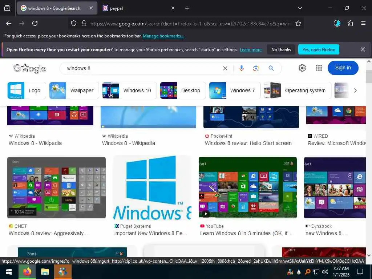Go back to previous page
The height and width of the screenshot is (279, 372).
pyautogui.click(x=9, y=23)
